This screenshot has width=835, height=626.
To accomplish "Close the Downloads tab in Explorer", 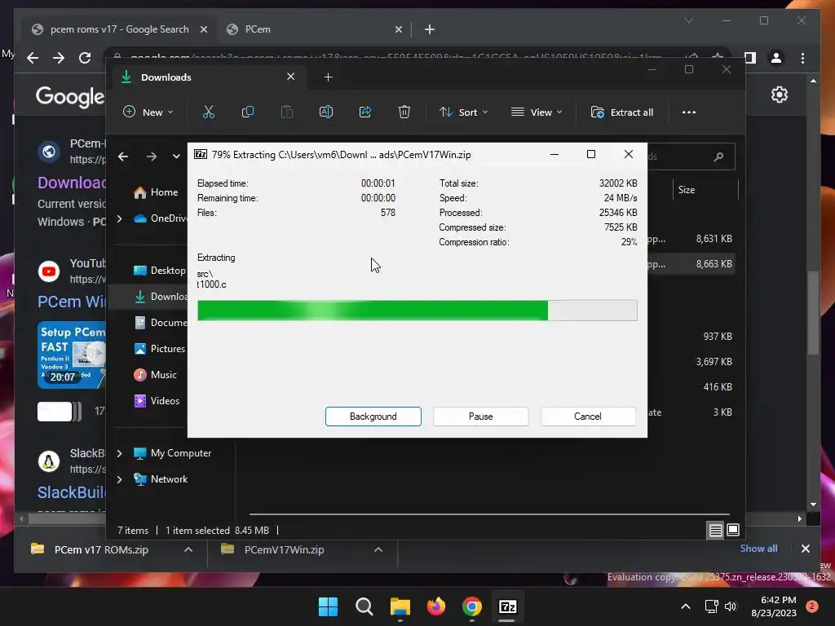I will click(x=291, y=77).
